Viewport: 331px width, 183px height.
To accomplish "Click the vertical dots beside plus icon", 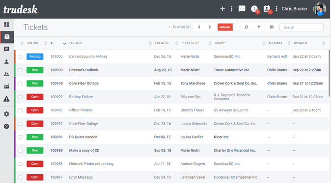I will (x=232, y=9).
